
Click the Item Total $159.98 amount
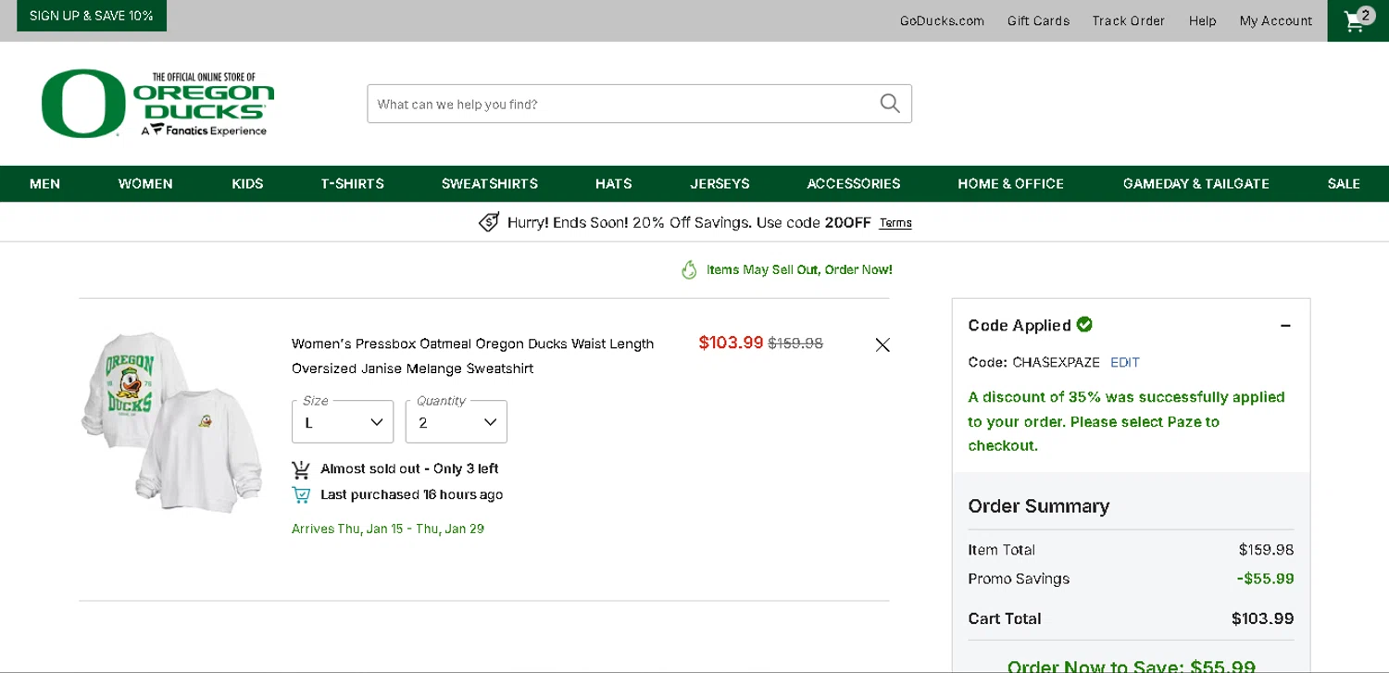click(x=1266, y=550)
